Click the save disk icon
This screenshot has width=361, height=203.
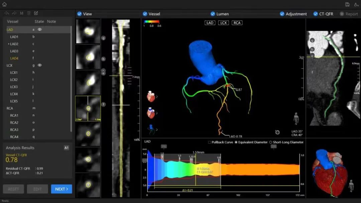(x=347, y=4)
